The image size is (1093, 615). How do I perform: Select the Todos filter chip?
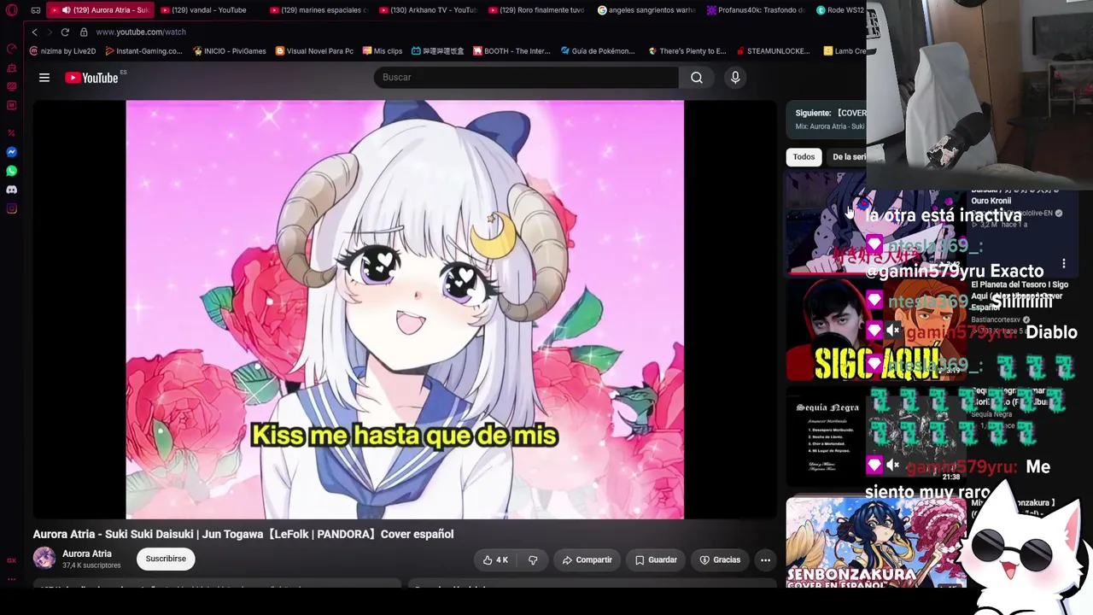coord(804,157)
